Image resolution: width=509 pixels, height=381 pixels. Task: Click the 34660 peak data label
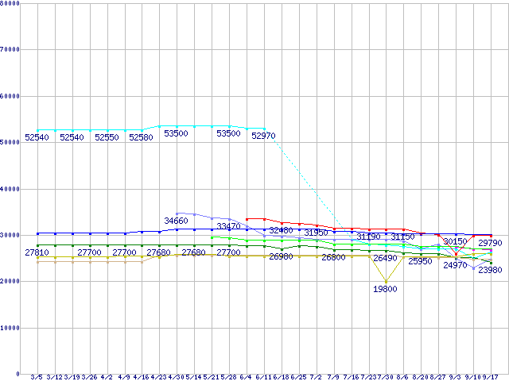176,221
